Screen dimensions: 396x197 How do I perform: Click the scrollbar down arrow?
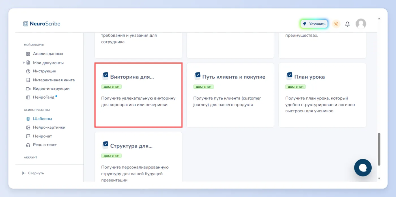pyautogui.click(x=379, y=178)
